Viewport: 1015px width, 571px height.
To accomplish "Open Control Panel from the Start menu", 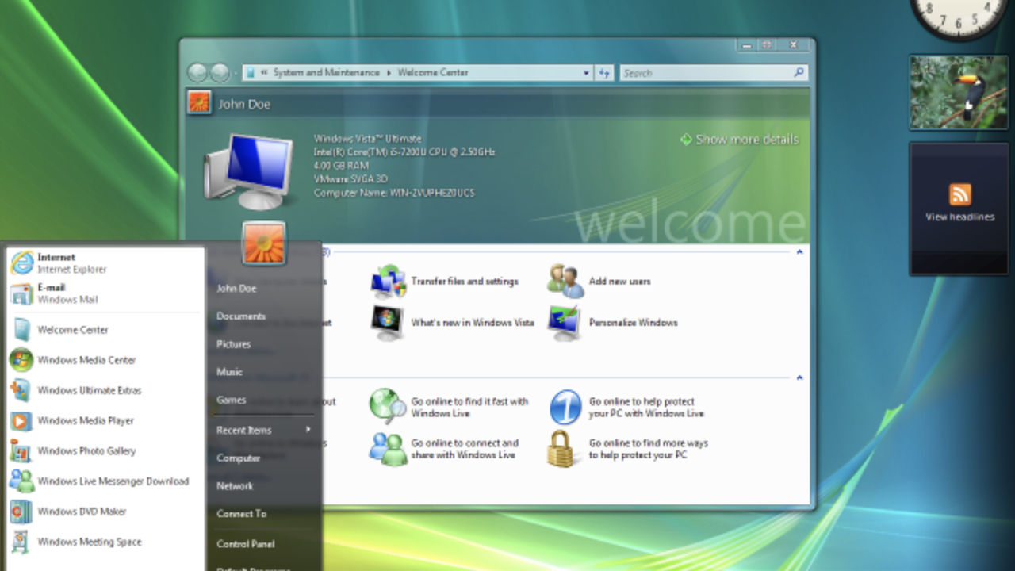I will coord(246,544).
